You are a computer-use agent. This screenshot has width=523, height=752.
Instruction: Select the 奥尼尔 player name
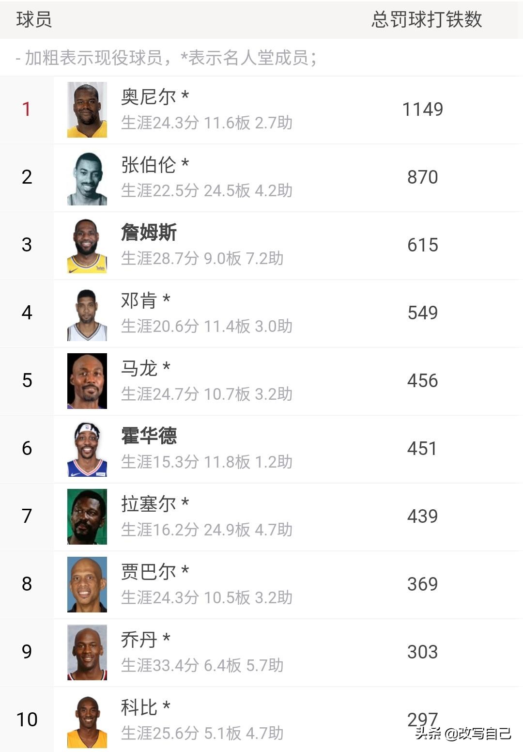click(148, 97)
